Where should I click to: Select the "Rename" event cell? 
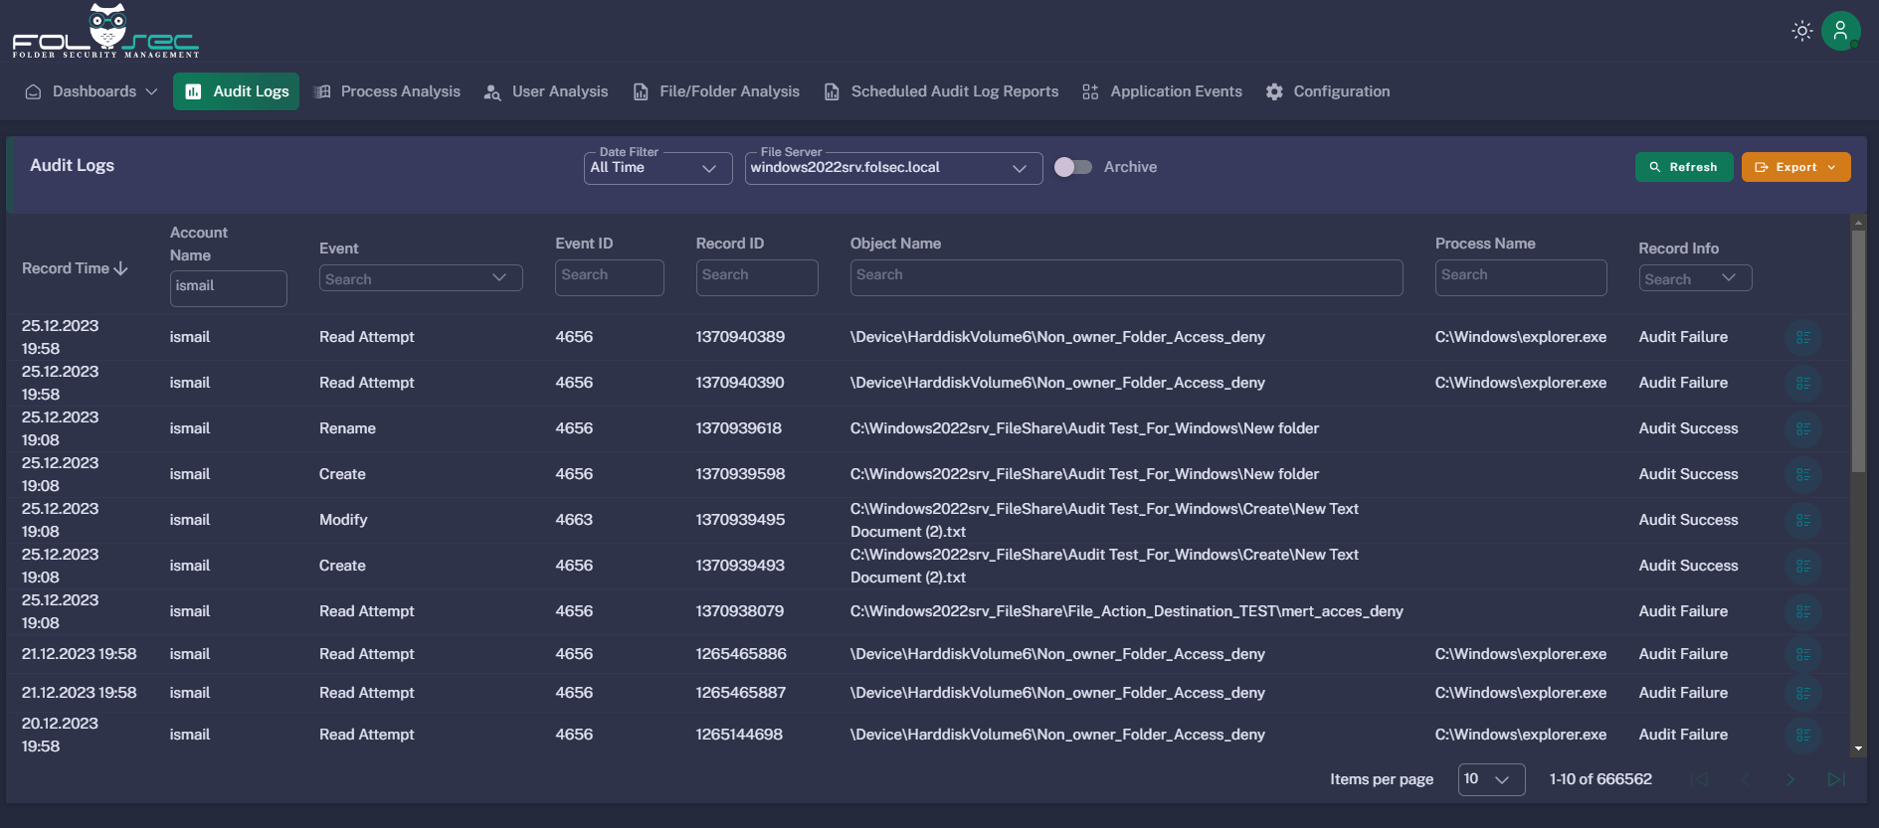point(347,428)
